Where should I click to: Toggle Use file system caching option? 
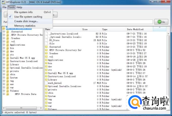30,17
